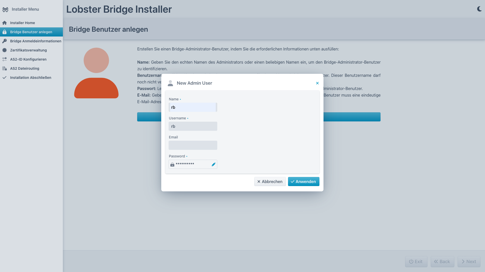Focus the Username input field
The width and height of the screenshot is (485, 272).
193,126
